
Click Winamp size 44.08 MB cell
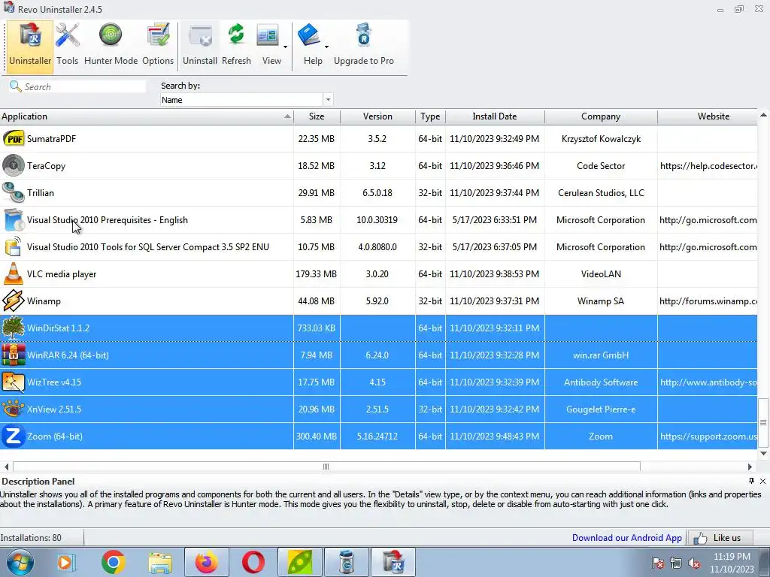tap(317, 301)
